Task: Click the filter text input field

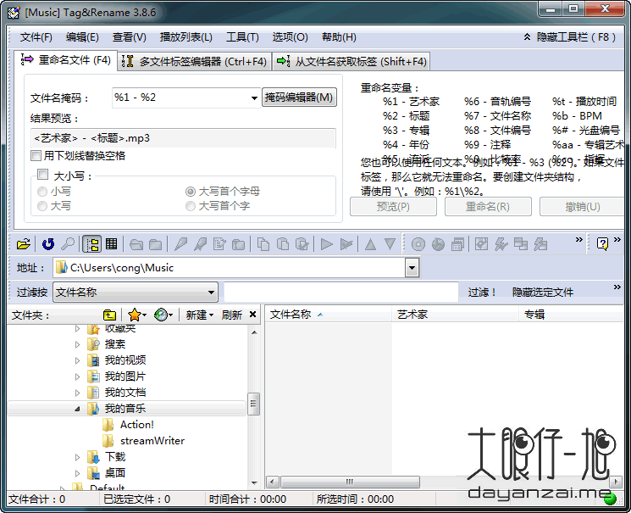Action: point(341,293)
